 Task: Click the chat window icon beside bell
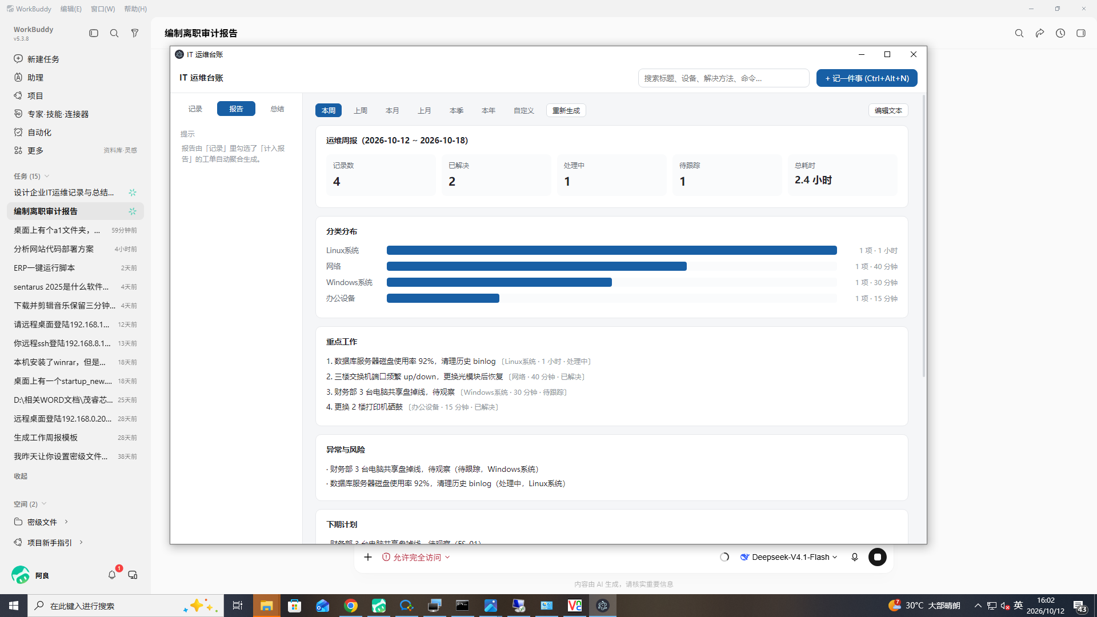tap(133, 575)
